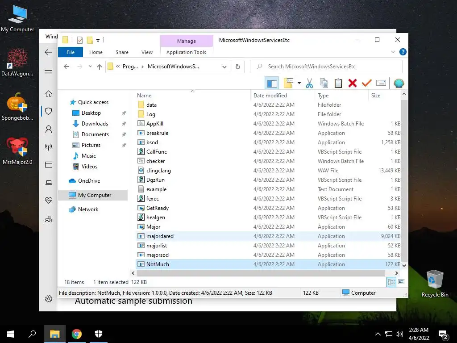This screenshot has width=457, height=343.
Task: Click back arrow in Windows Security window
Action: 48,53
